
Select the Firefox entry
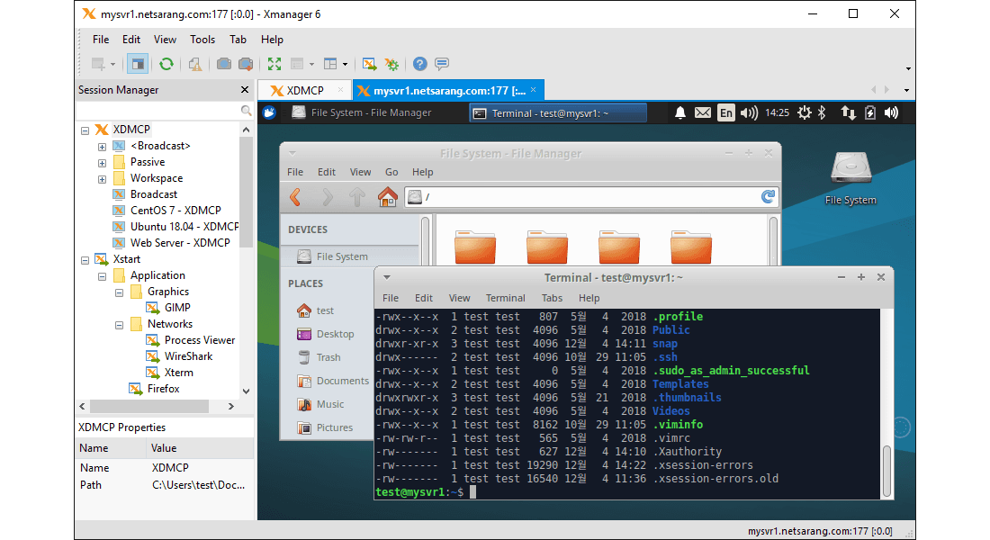click(x=163, y=389)
